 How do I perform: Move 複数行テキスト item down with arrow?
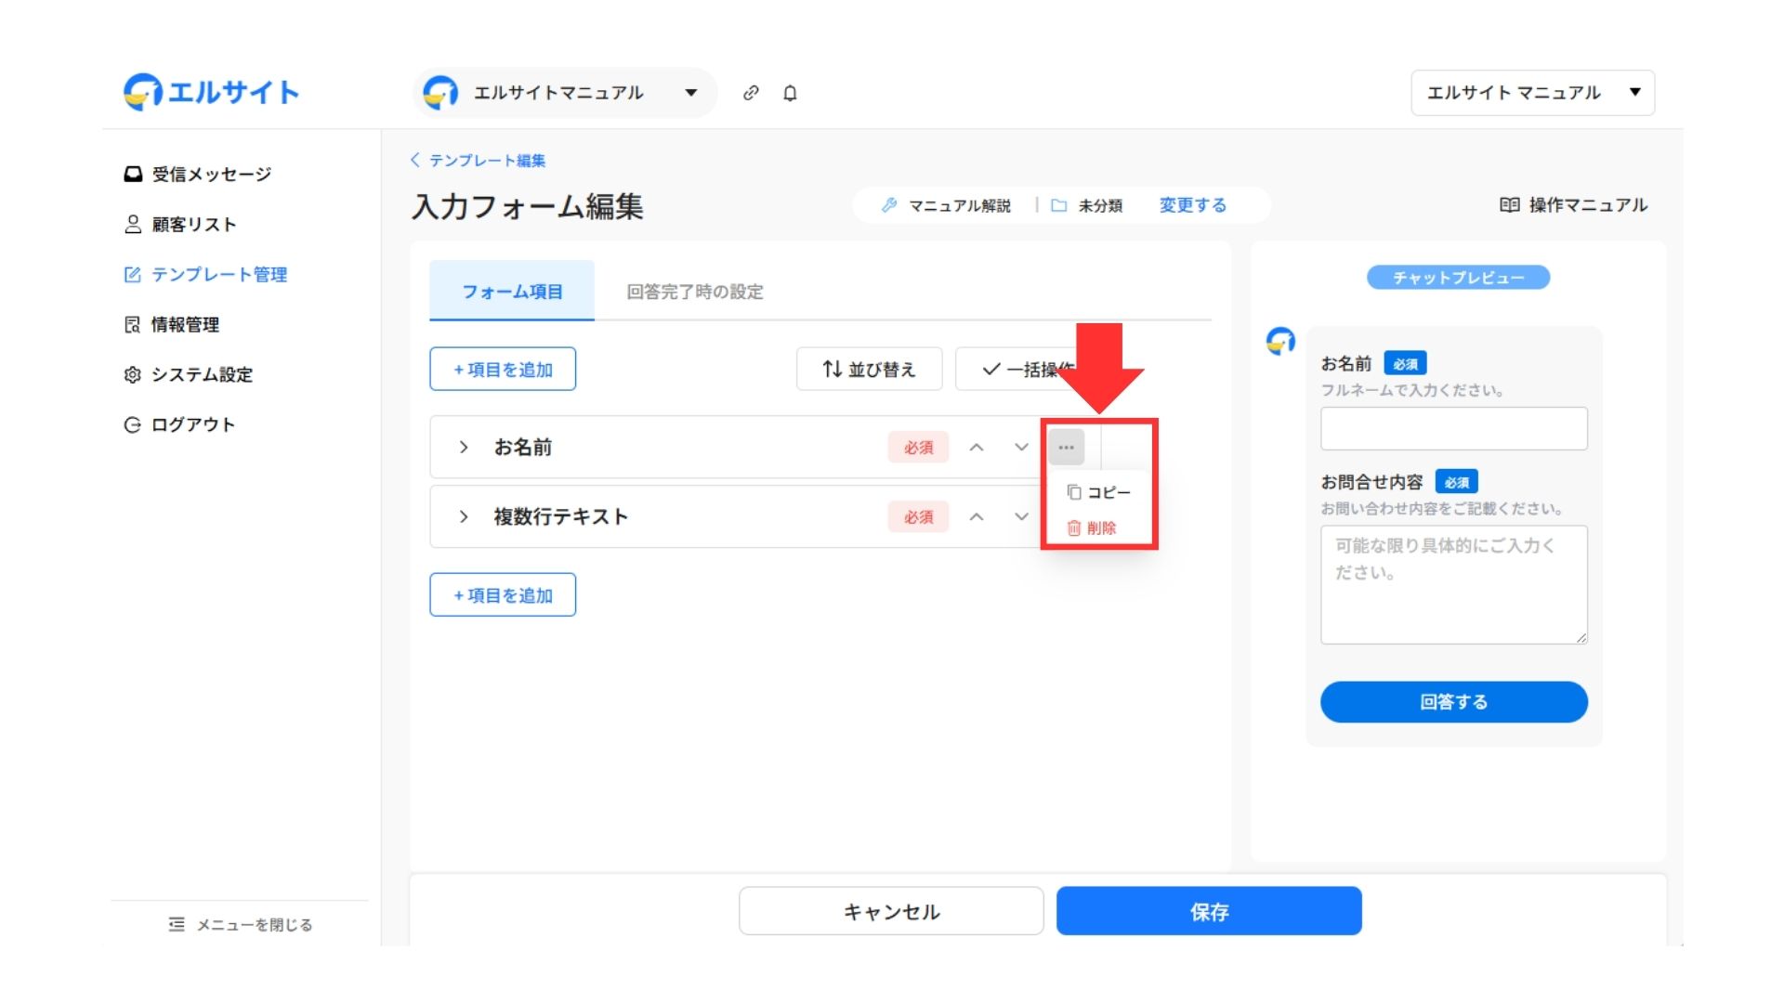(1021, 517)
